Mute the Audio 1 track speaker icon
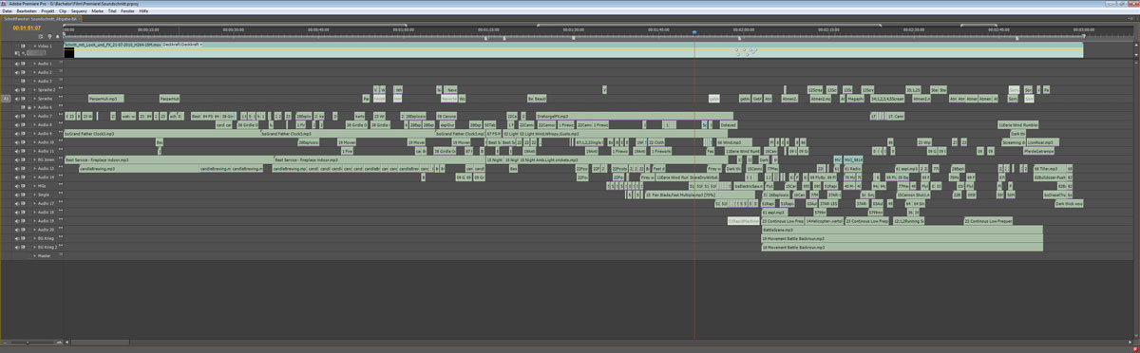This screenshot has width=1140, height=353. (x=17, y=64)
